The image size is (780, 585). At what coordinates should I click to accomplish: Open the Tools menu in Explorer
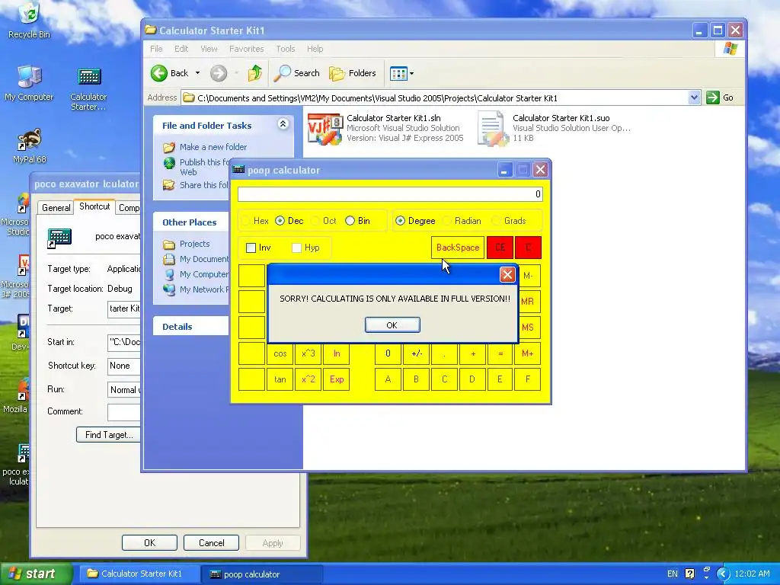point(286,49)
